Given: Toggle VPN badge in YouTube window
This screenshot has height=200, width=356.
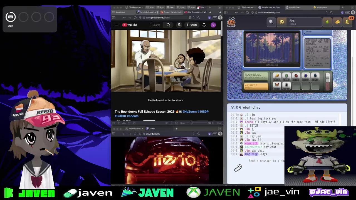Looking at the screenshot, I should 215,17.
